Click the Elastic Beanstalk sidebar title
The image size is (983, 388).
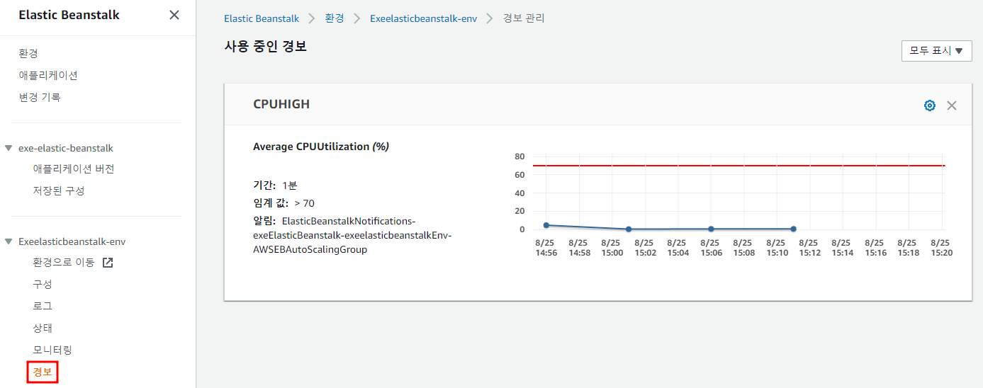click(x=69, y=15)
